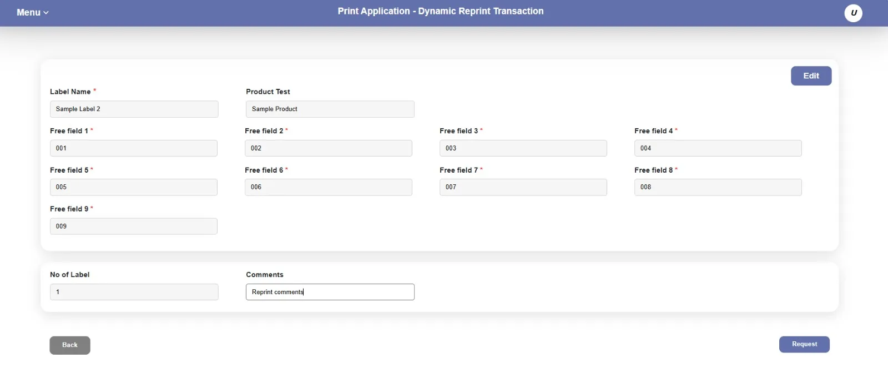This screenshot has height=383, width=888.
Task: Focus the Label Name input field
Action: [x=134, y=109]
